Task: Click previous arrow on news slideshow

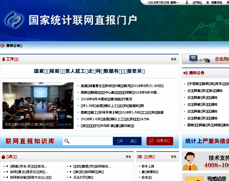Action: [x=5, y=106]
